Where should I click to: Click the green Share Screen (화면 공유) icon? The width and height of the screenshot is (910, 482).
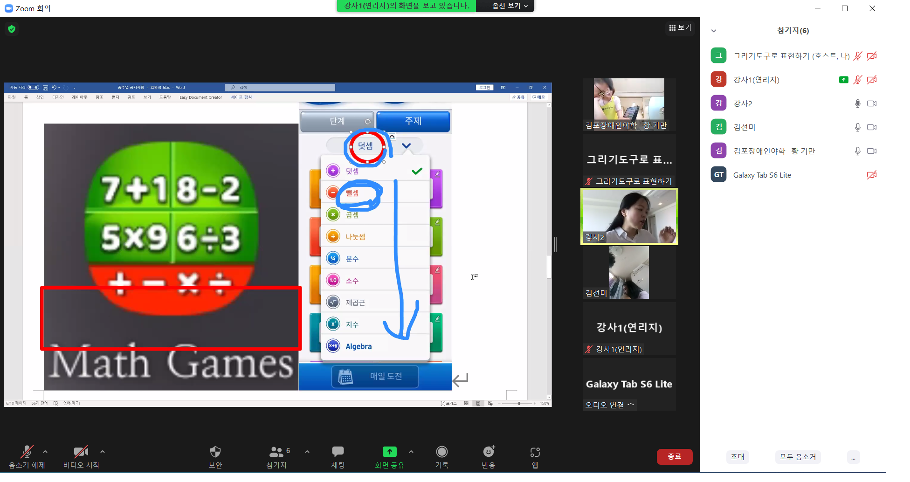390,452
